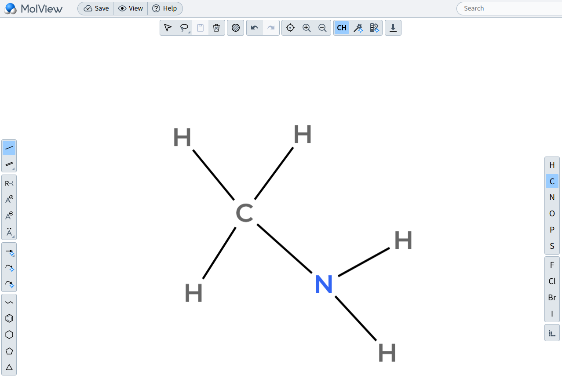Choose the O element button

point(552,214)
